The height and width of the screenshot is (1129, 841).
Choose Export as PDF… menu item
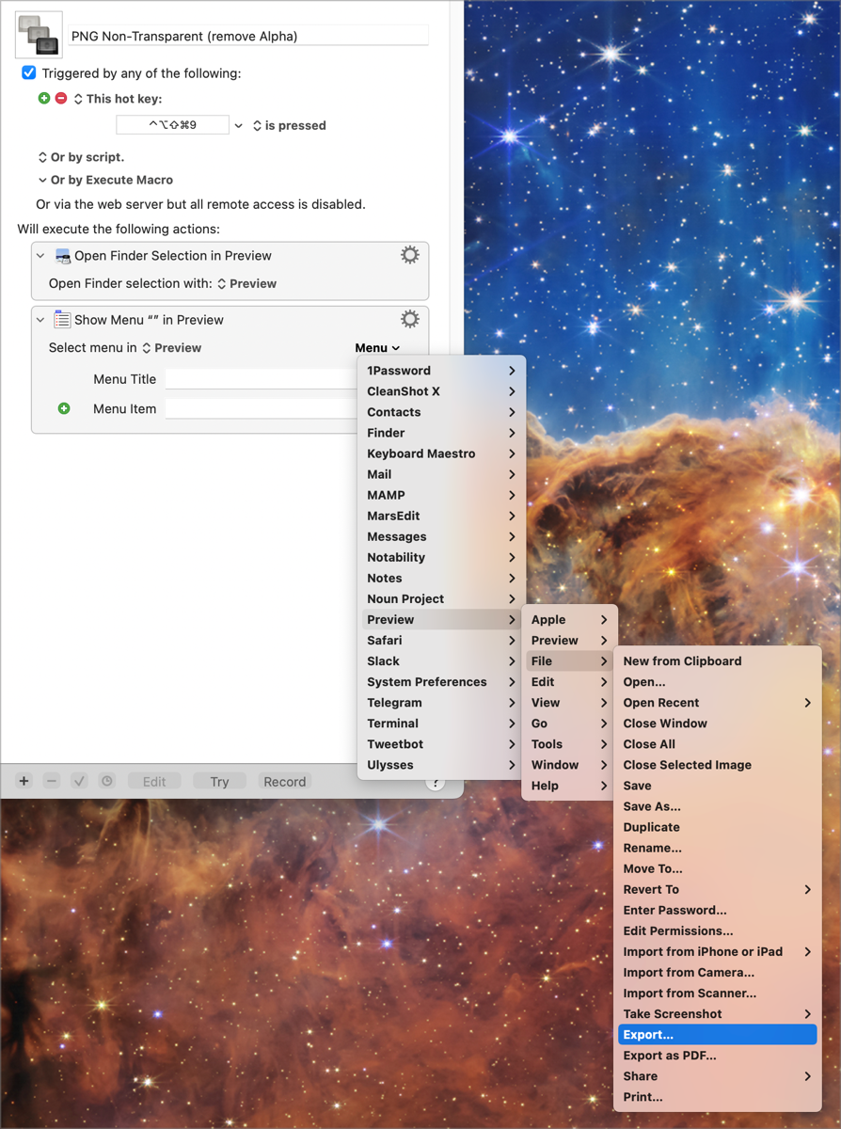click(x=670, y=1055)
